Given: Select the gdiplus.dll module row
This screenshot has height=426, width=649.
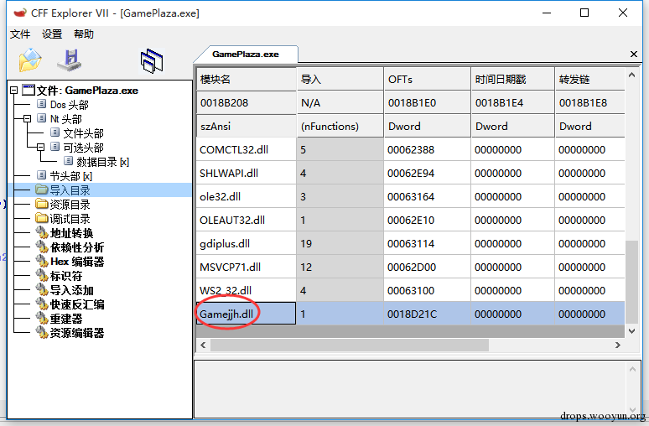Looking at the screenshot, I should tap(411, 243).
